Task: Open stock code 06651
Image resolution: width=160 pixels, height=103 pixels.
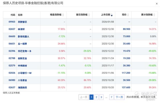Action: 12,44
